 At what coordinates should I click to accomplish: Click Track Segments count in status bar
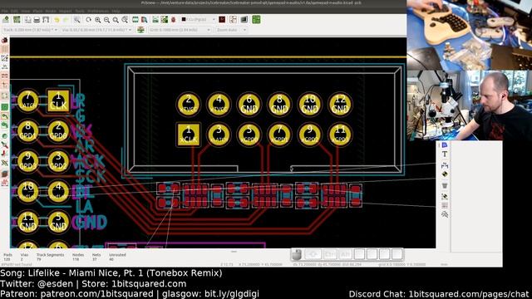coord(50,257)
